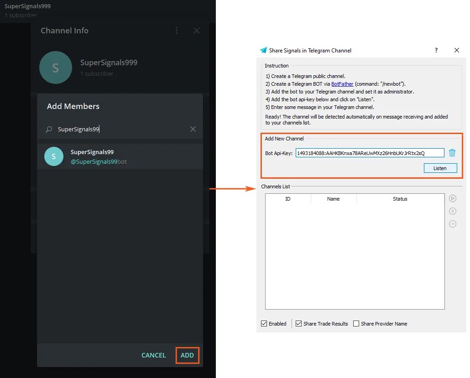Viewport: 470px width, 378px height.
Task: Click the ADD button in Add Members
Action: point(187,355)
